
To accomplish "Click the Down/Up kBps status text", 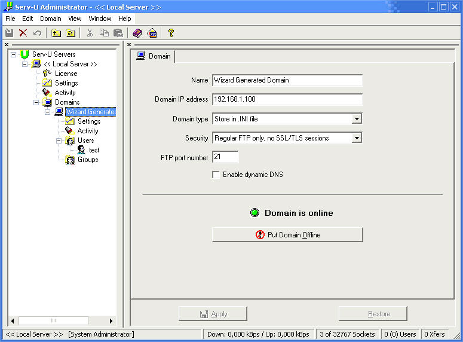I will (x=258, y=334).
